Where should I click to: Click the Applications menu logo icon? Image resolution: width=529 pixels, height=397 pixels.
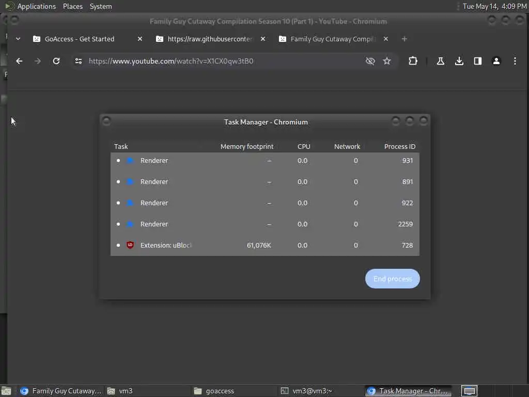click(x=9, y=6)
